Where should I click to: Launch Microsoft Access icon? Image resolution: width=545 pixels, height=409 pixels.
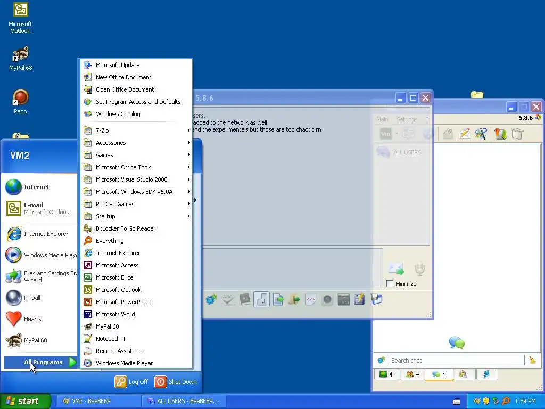point(88,265)
